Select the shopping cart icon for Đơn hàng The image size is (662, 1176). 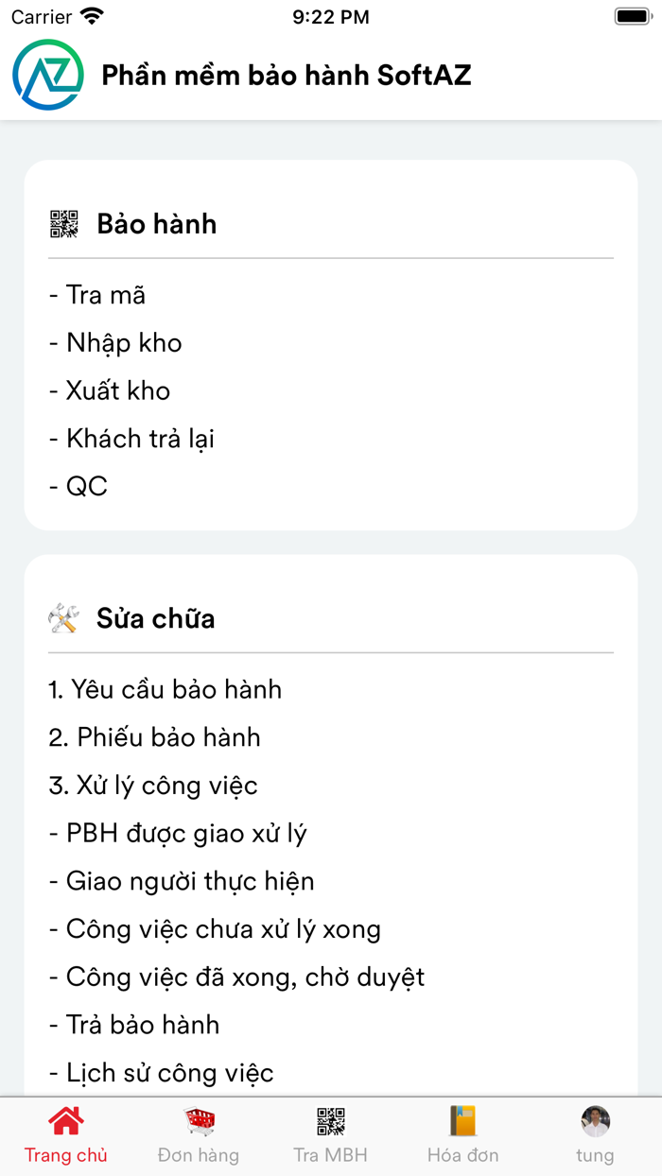[198, 1122]
